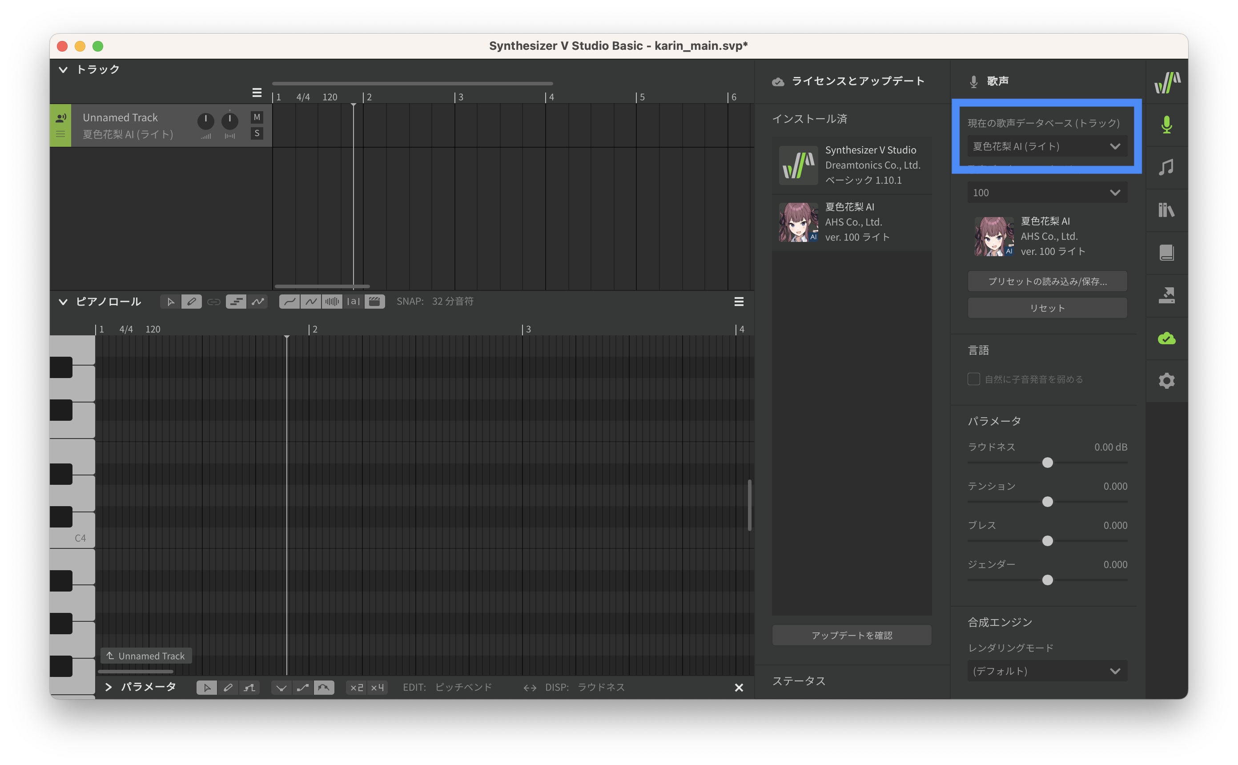Click the ブレス slider handle
Viewport: 1238px width, 765px height.
[x=1047, y=541]
